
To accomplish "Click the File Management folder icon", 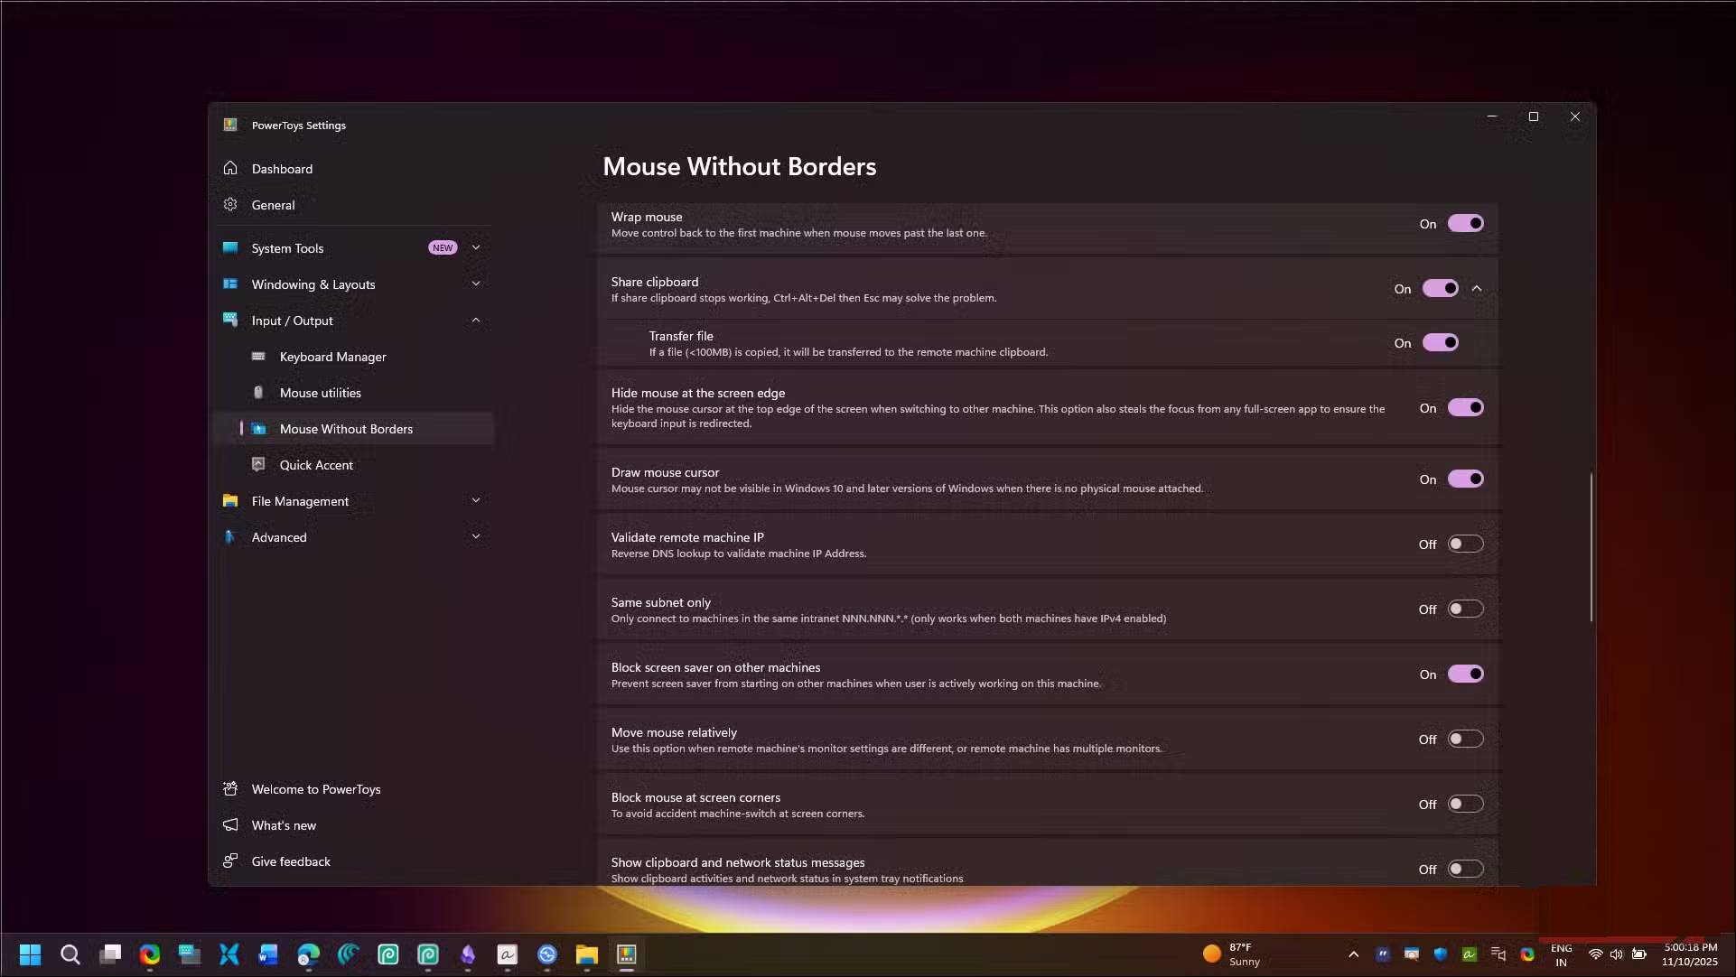I will 230,501.
